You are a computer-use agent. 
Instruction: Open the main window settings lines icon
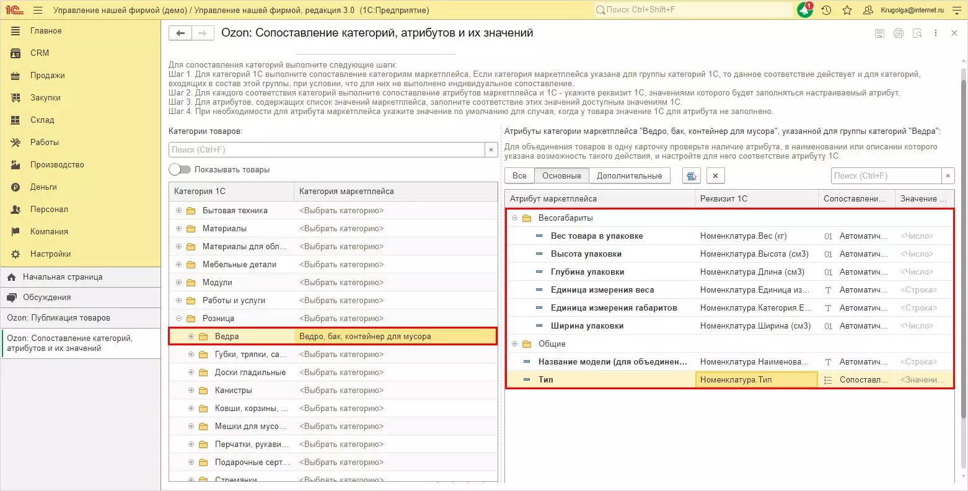tap(956, 10)
